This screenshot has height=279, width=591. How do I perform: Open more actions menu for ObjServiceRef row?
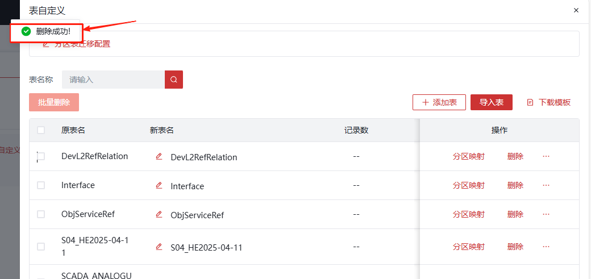[546, 214]
